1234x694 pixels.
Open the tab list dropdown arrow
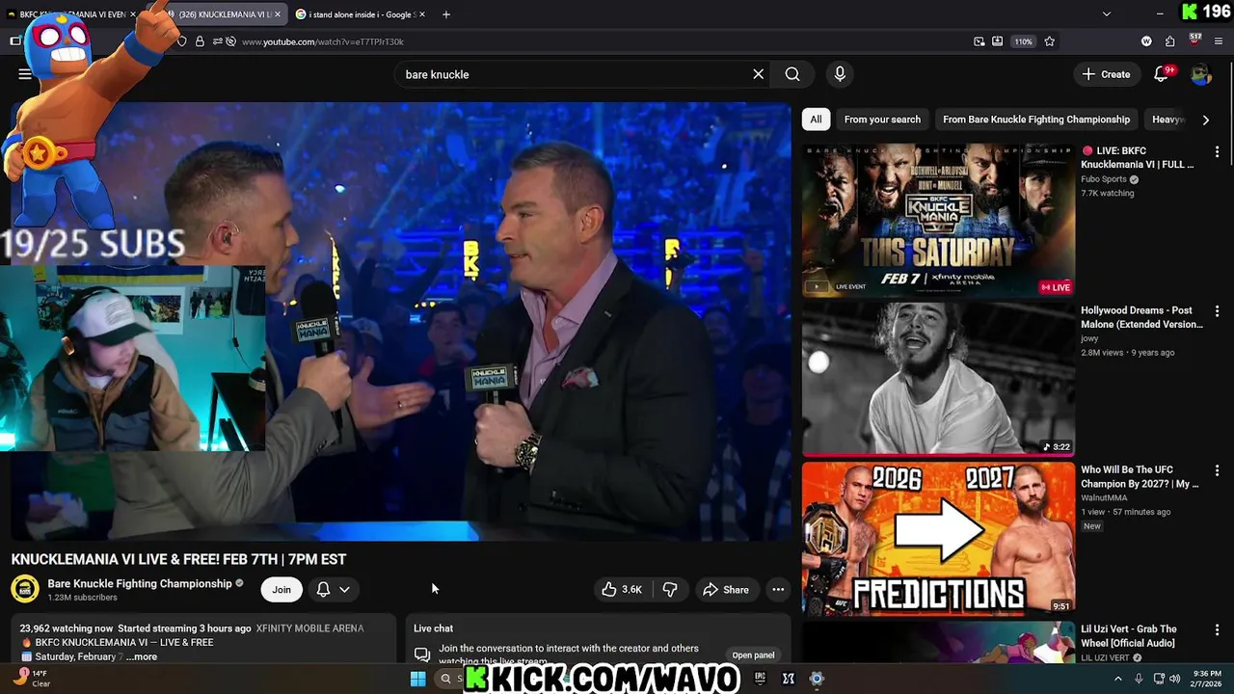[1106, 14]
